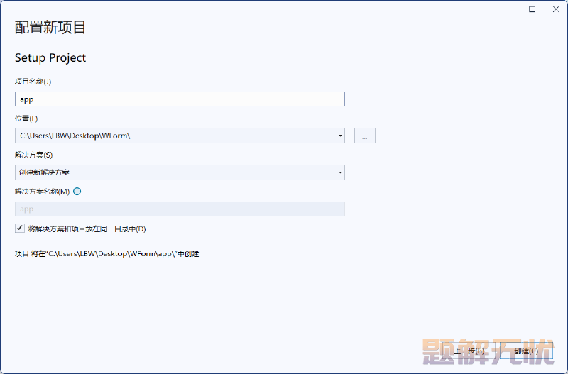Viewport: 568px width, 374px height.
Task: Click the disabled solution name field
Action: [180, 209]
